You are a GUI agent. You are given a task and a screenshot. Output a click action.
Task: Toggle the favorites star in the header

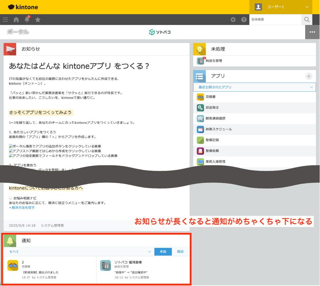38,20
